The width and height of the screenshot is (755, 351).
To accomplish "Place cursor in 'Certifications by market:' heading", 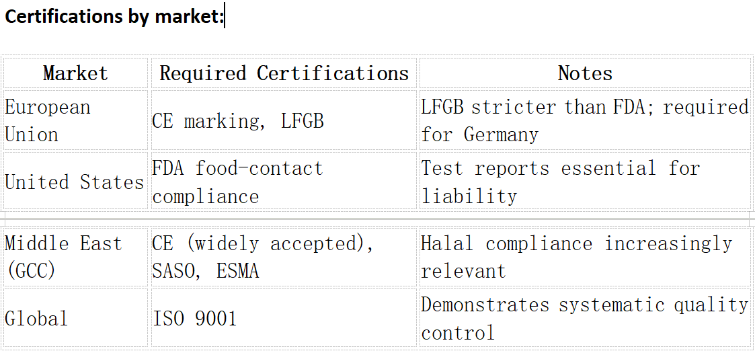I will 114,17.
